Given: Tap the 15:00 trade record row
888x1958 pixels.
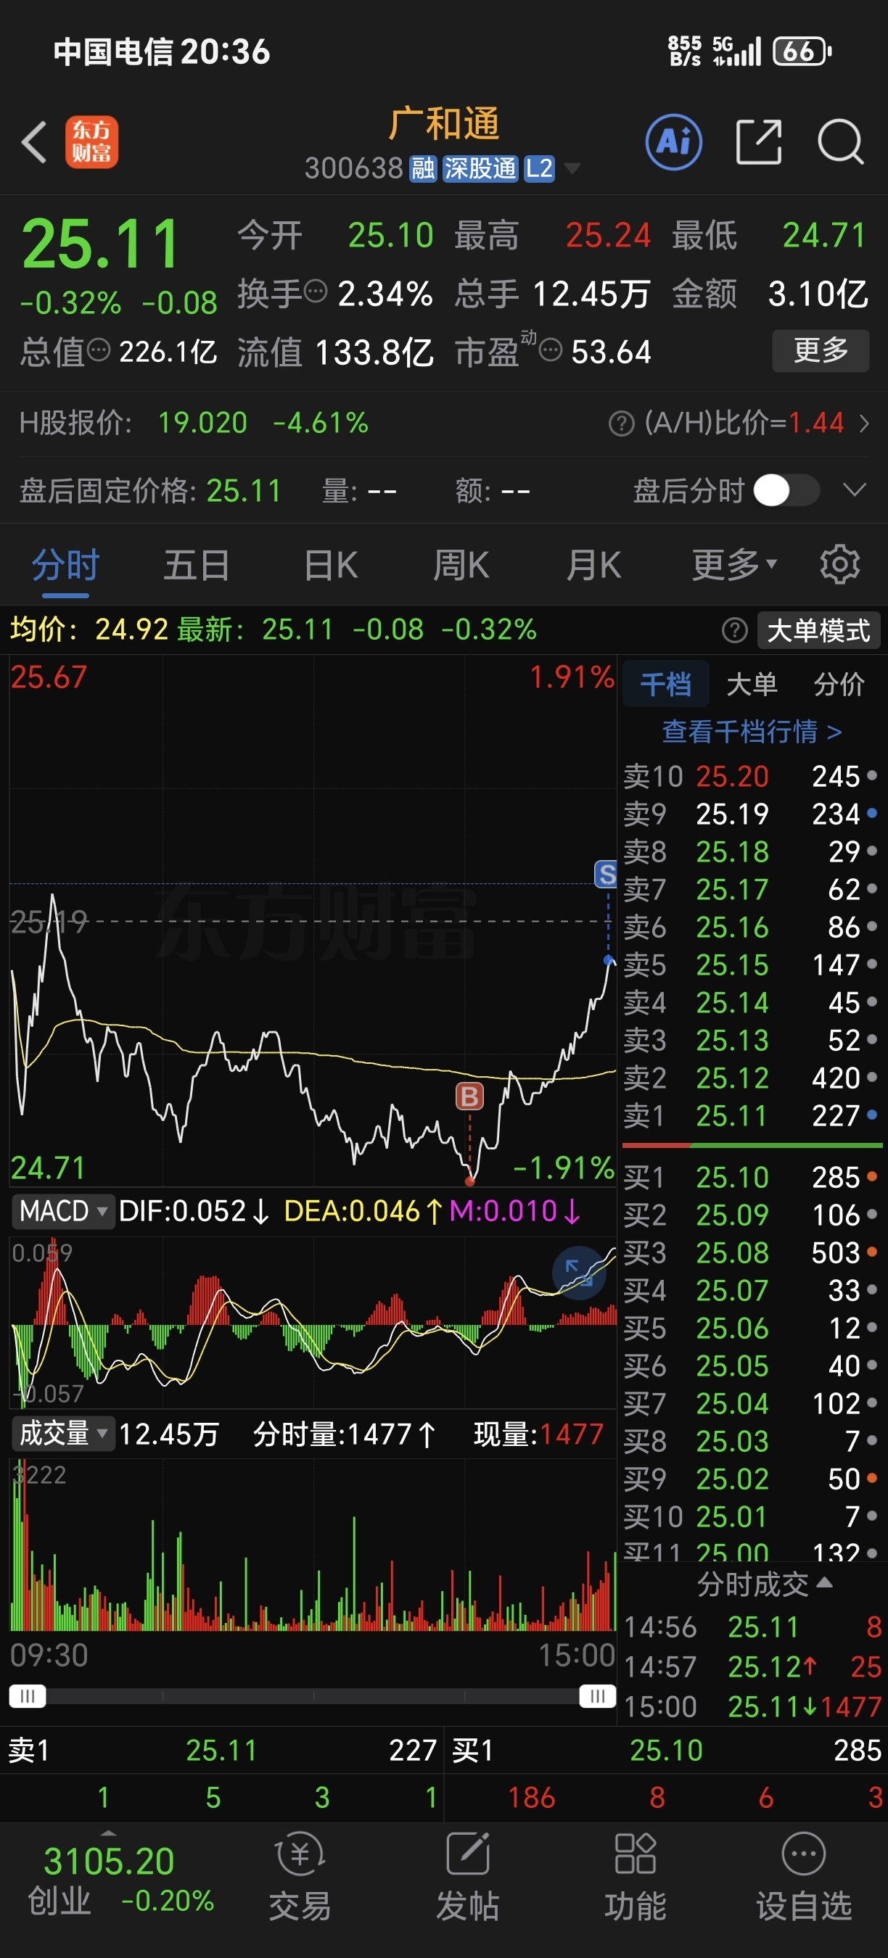Looking at the screenshot, I should coord(752,1707).
